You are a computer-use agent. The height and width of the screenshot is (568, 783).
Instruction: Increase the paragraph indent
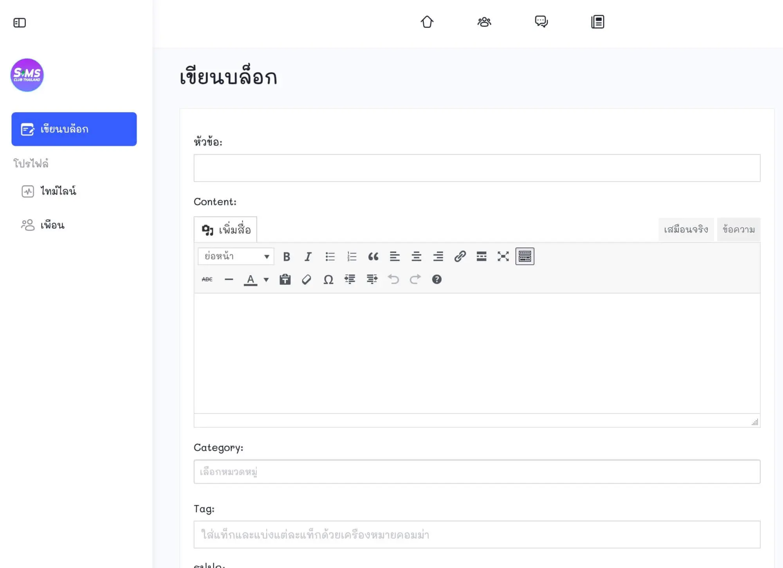372,279
